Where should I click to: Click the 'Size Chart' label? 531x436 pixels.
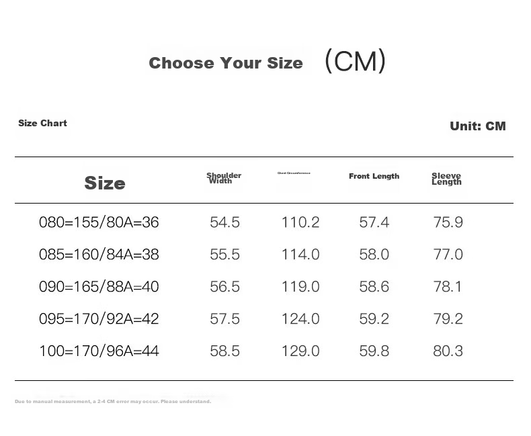42,123
